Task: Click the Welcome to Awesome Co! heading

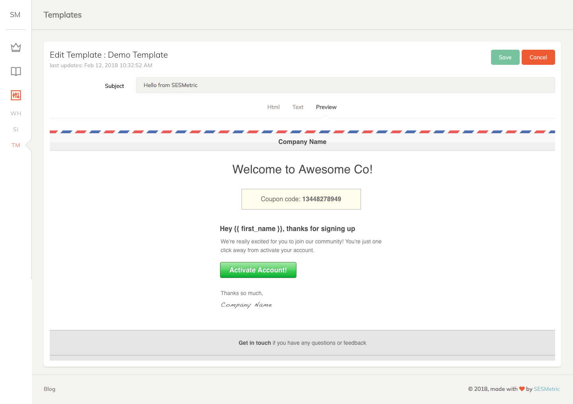Action: (x=302, y=169)
